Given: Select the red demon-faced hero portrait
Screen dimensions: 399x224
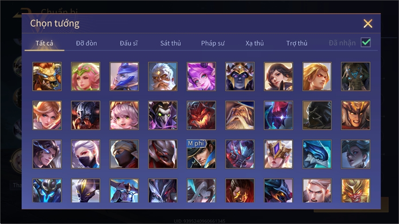Looking at the screenshot, I should 201,115.
